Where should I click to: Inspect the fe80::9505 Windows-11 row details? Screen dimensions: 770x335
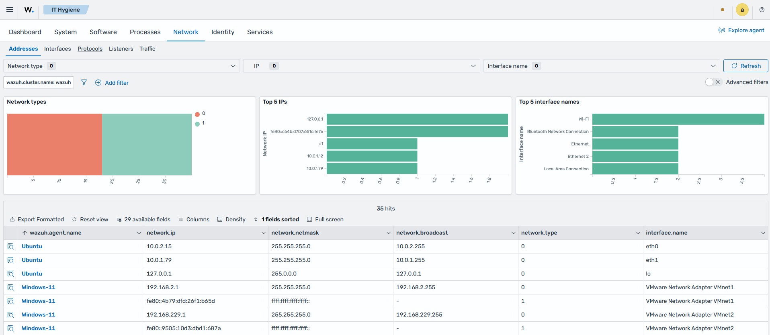click(x=11, y=329)
